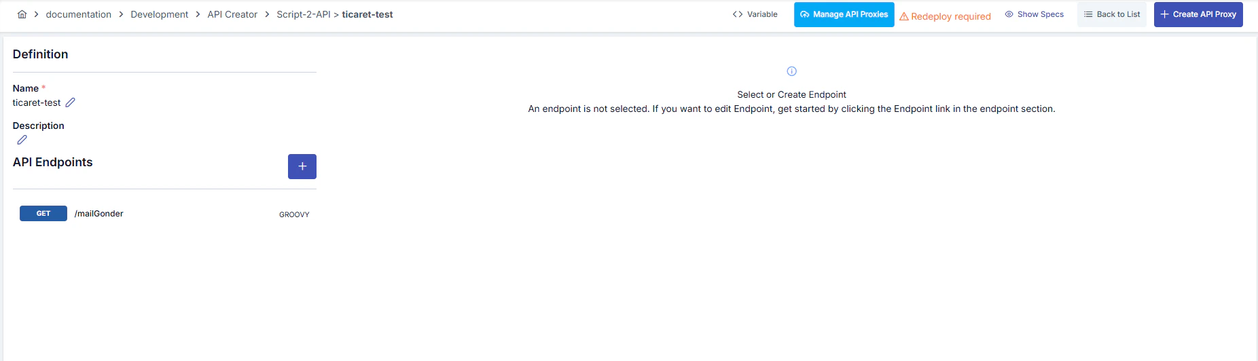The width and height of the screenshot is (1258, 361).
Task: Click Select or Create Endpoint message
Action: pyautogui.click(x=792, y=94)
